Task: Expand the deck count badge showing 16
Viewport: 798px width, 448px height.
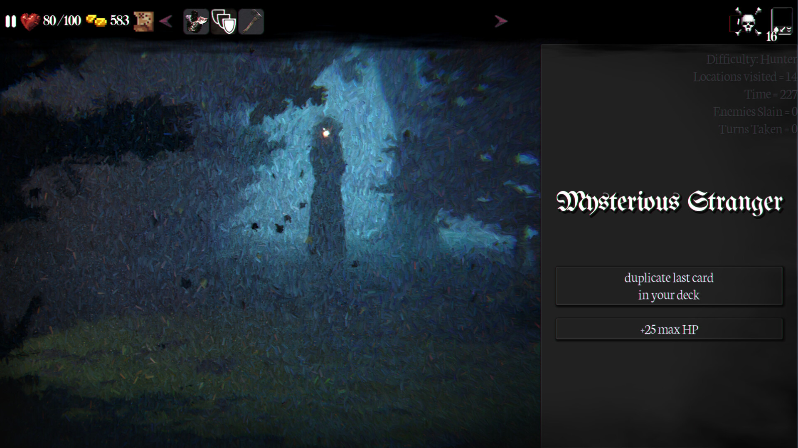Action: tap(771, 37)
